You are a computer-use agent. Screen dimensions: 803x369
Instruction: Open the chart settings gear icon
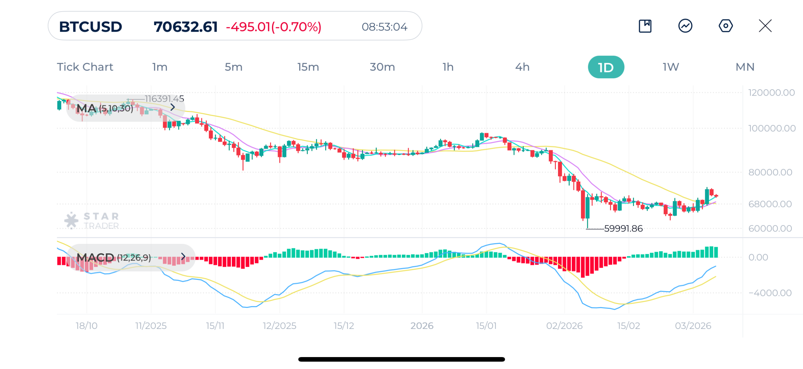pyautogui.click(x=726, y=26)
